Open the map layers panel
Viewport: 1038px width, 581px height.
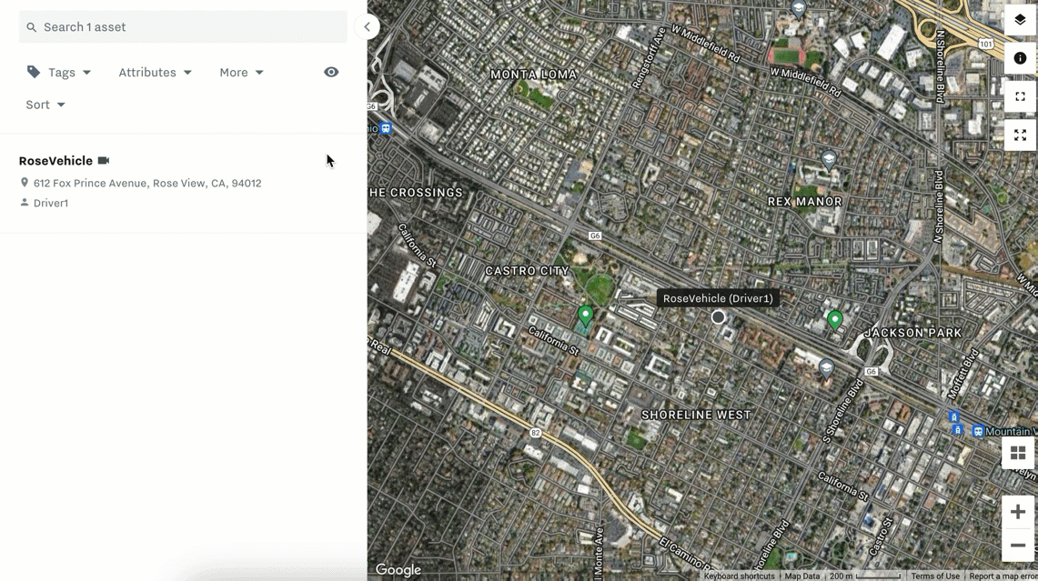click(1019, 19)
